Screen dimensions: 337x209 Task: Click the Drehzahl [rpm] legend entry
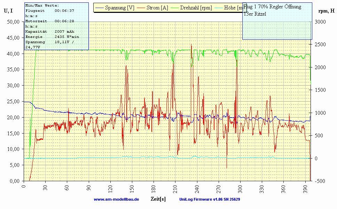[x=196, y=8]
